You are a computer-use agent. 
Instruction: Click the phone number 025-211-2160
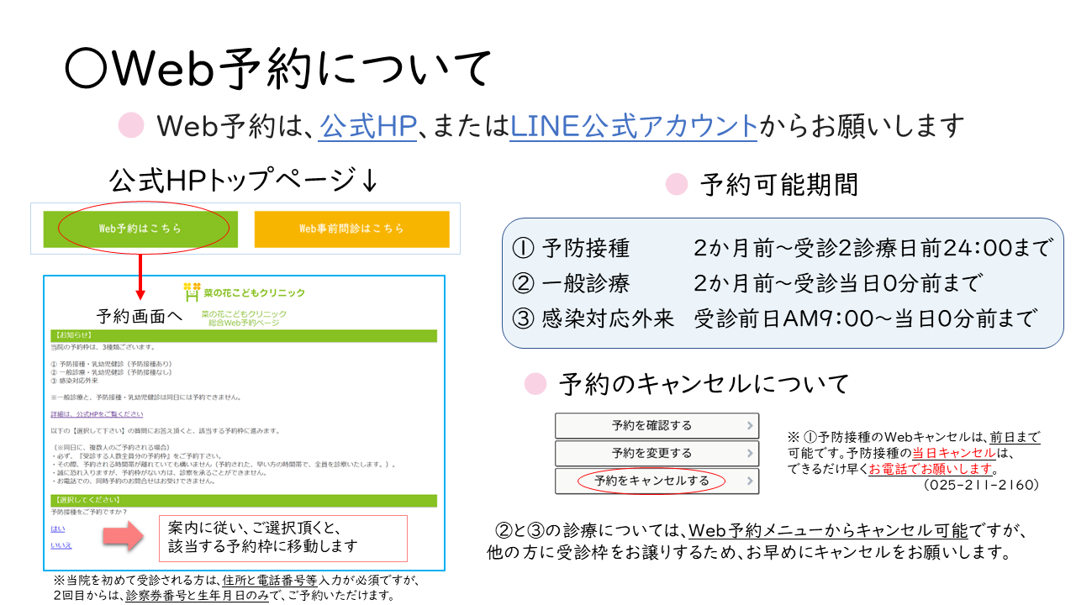pos(981,486)
